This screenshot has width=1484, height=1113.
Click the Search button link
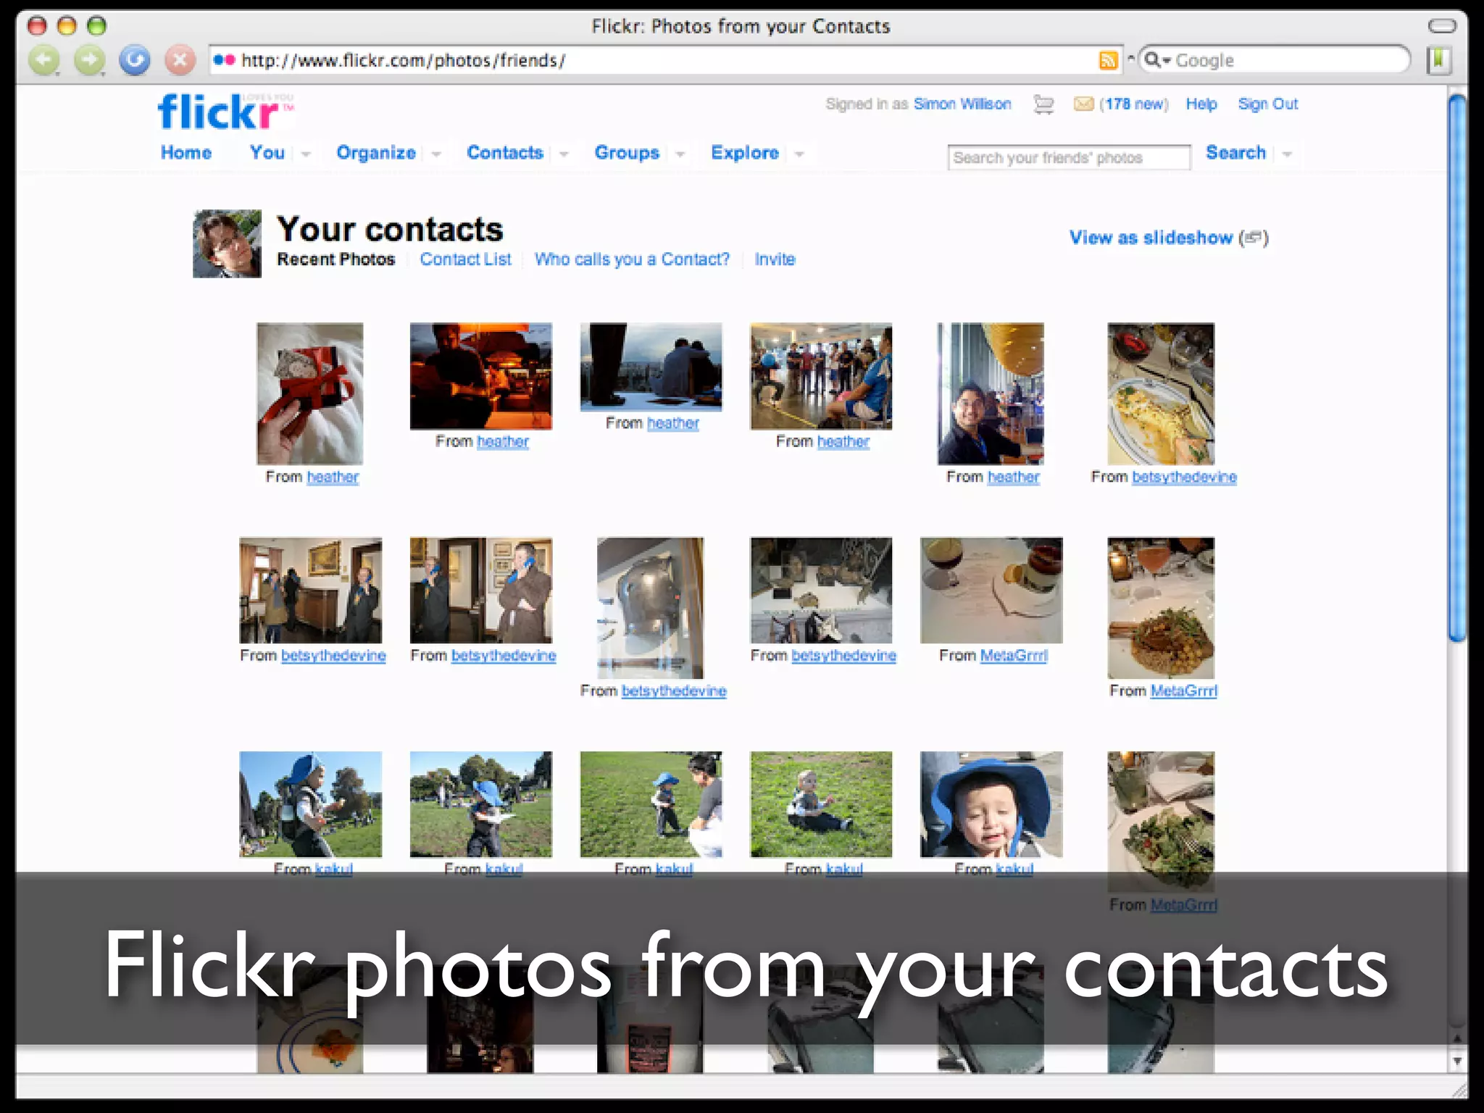pyautogui.click(x=1235, y=153)
